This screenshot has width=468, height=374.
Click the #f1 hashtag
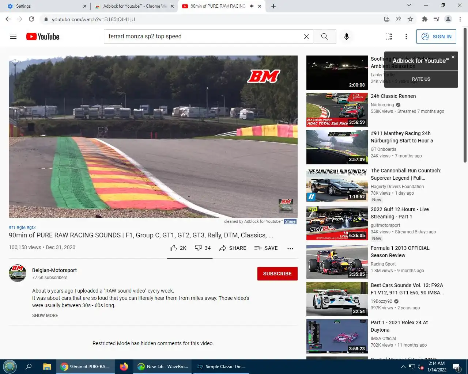12,227
